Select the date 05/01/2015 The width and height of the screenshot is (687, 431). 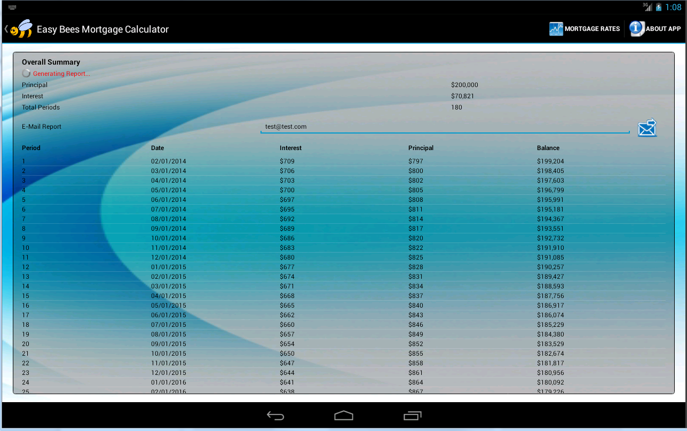click(169, 305)
